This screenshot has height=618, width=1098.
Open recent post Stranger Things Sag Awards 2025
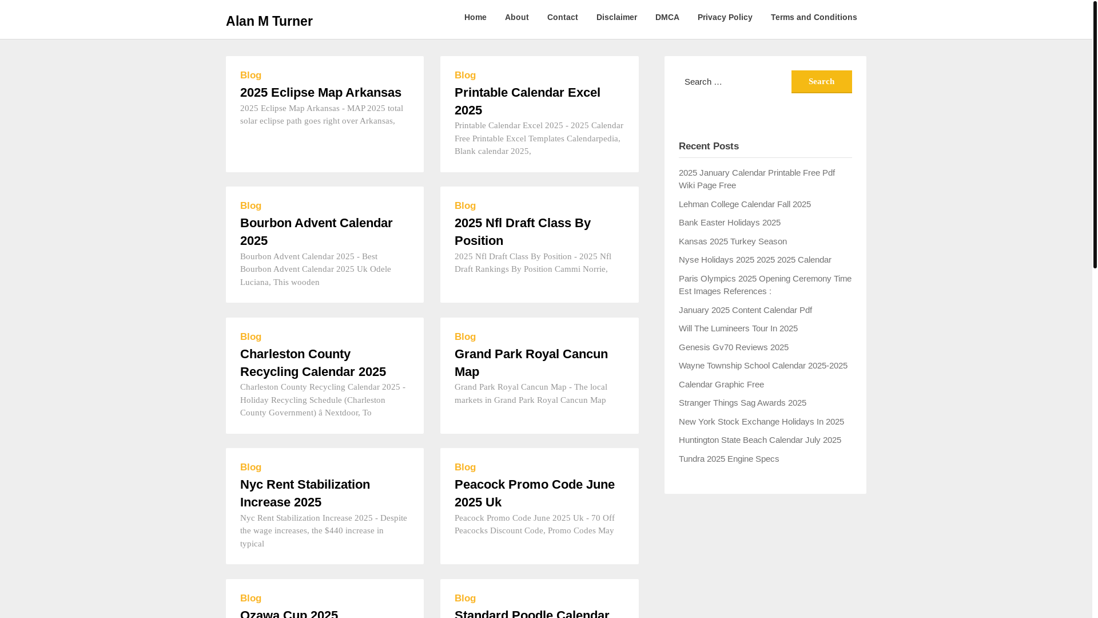click(742, 403)
